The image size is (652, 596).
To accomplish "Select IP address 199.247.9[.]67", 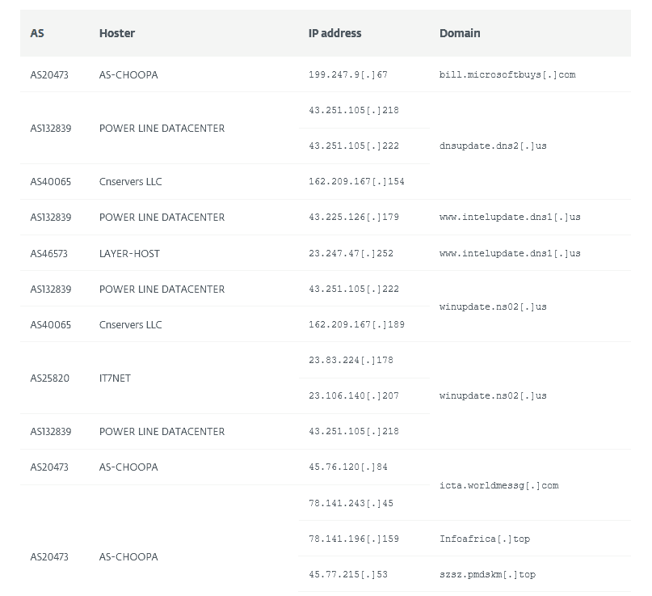I will 348,74.
